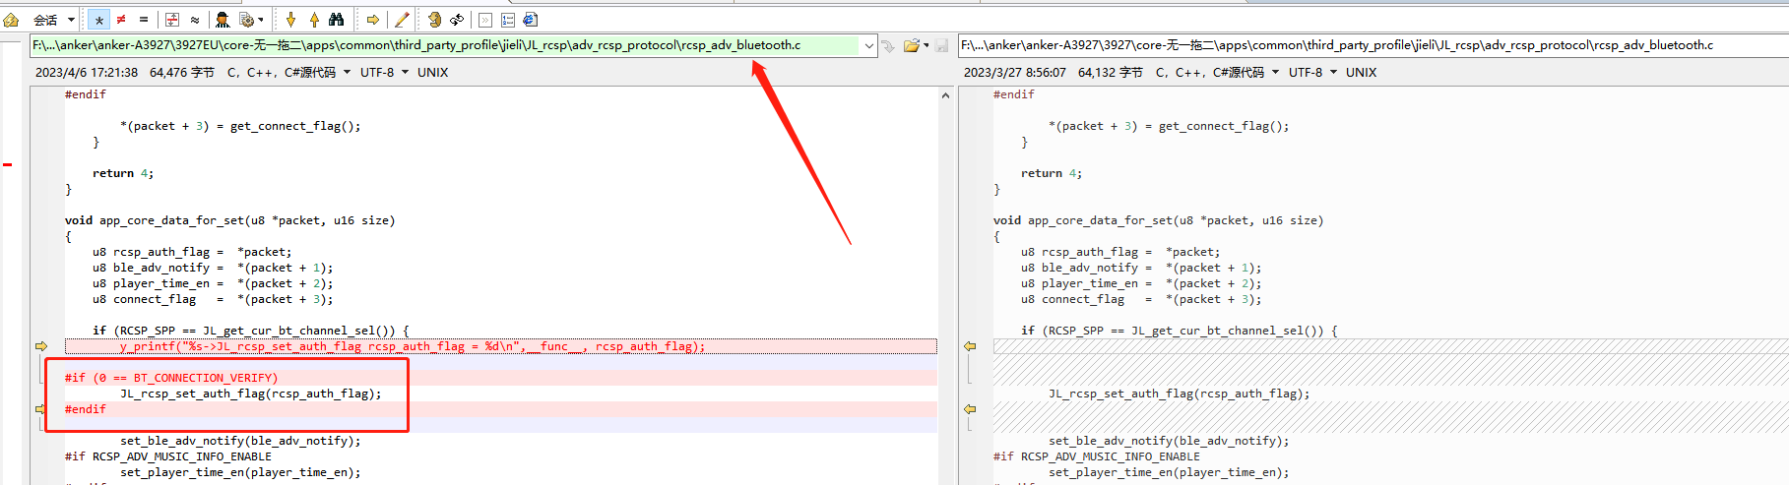The width and height of the screenshot is (1789, 485).
Task: Expand the left path history dropdown
Action: [869, 45]
